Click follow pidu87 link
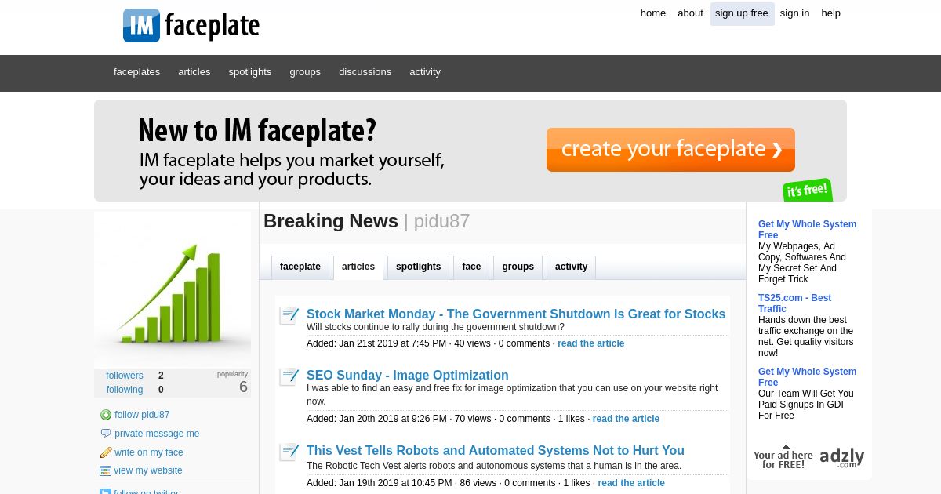941x494 pixels. coord(142,415)
